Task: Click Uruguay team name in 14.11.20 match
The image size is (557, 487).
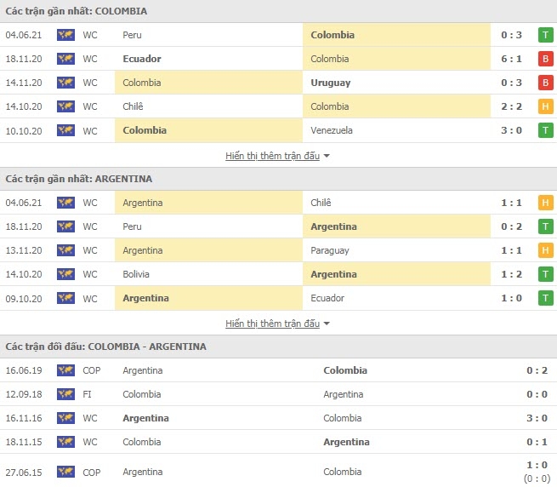Action: click(330, 83)
